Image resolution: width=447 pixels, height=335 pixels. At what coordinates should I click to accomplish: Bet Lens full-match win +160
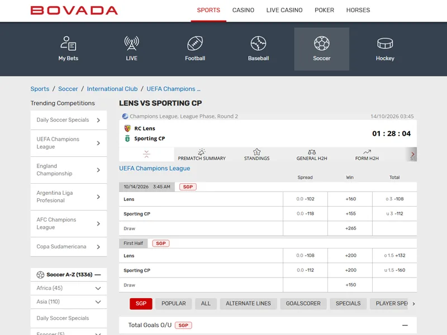tap(350, 199)
